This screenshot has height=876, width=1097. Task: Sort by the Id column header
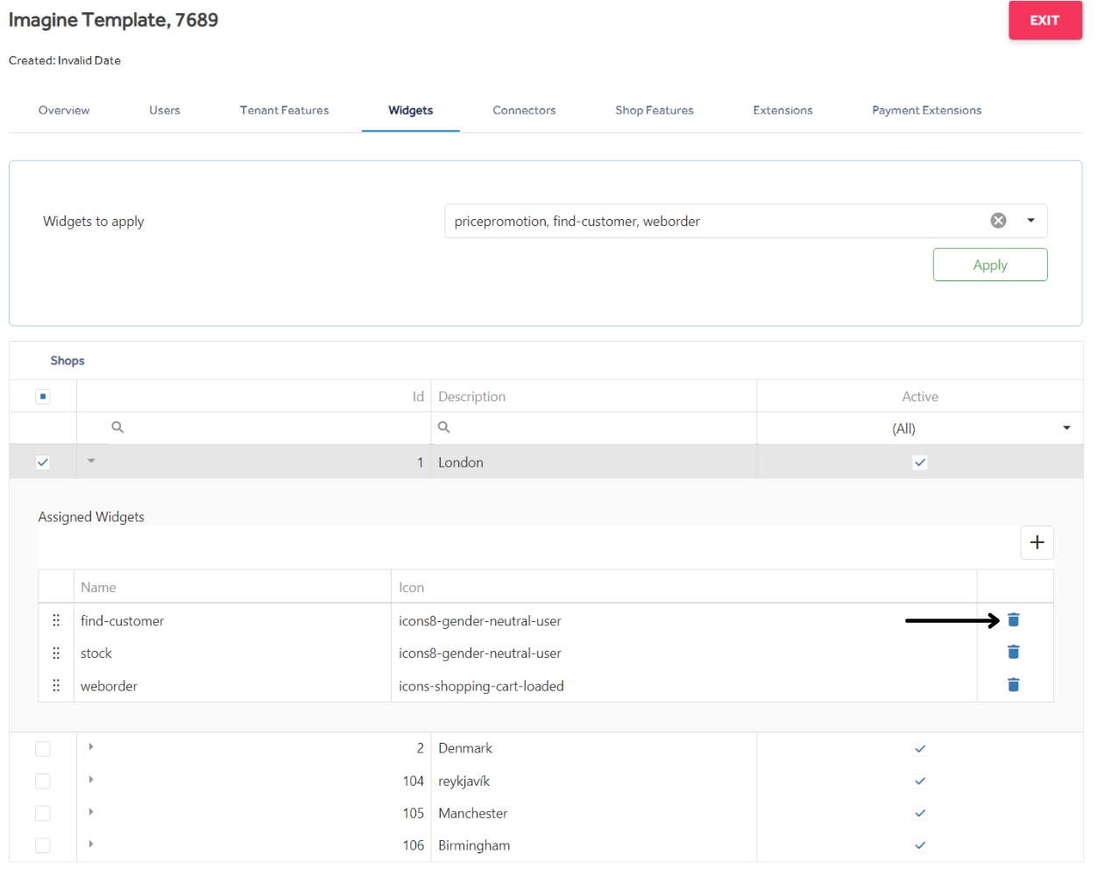[254, 396]
